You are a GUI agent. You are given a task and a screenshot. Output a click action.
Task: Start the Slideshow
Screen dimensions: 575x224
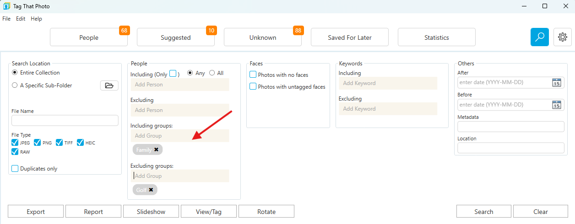pyautogui.click(x=151, y=212)
